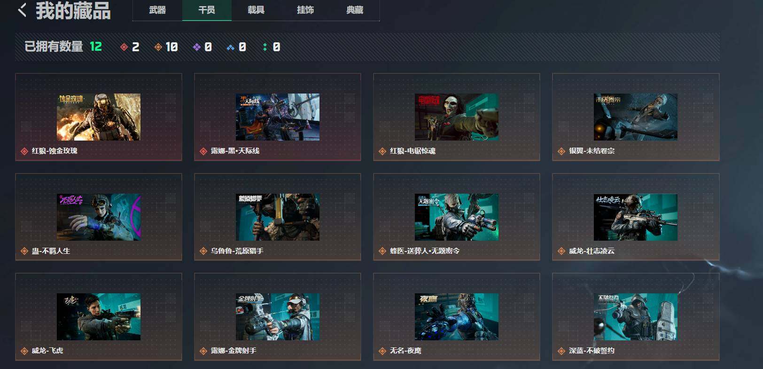The width and height of the screenshot is (763, 369).
Task: Click the orange rarity icon beside 露娜-金牌射手
Action: 203,351
